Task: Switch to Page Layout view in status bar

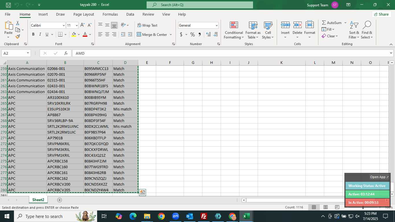Action: pos(326,207)
